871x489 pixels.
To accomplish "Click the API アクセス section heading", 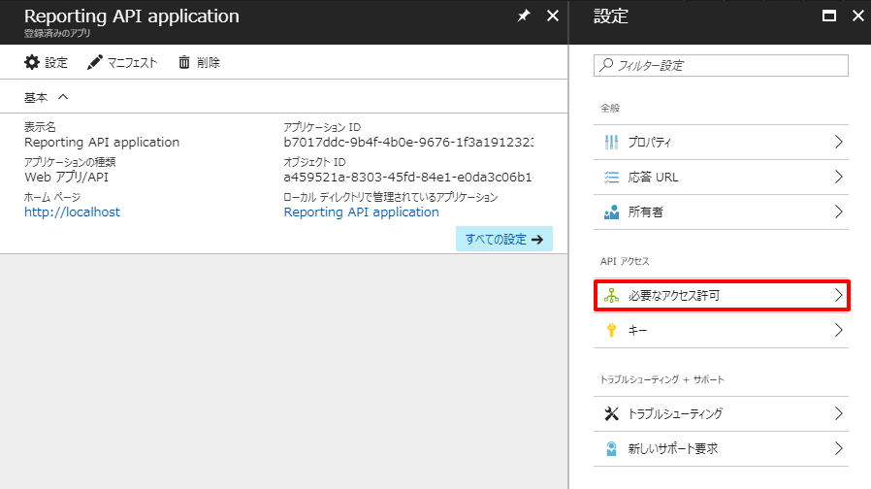I will (625, 261).
